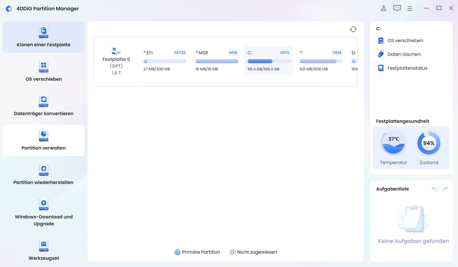The height and width of the screenshot is (267, 458).
Task: Select the OEM partition block
Action: tap(321, 61)
